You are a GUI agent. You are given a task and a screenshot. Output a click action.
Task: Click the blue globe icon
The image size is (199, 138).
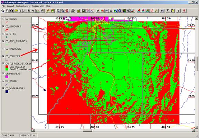point(120,11)
